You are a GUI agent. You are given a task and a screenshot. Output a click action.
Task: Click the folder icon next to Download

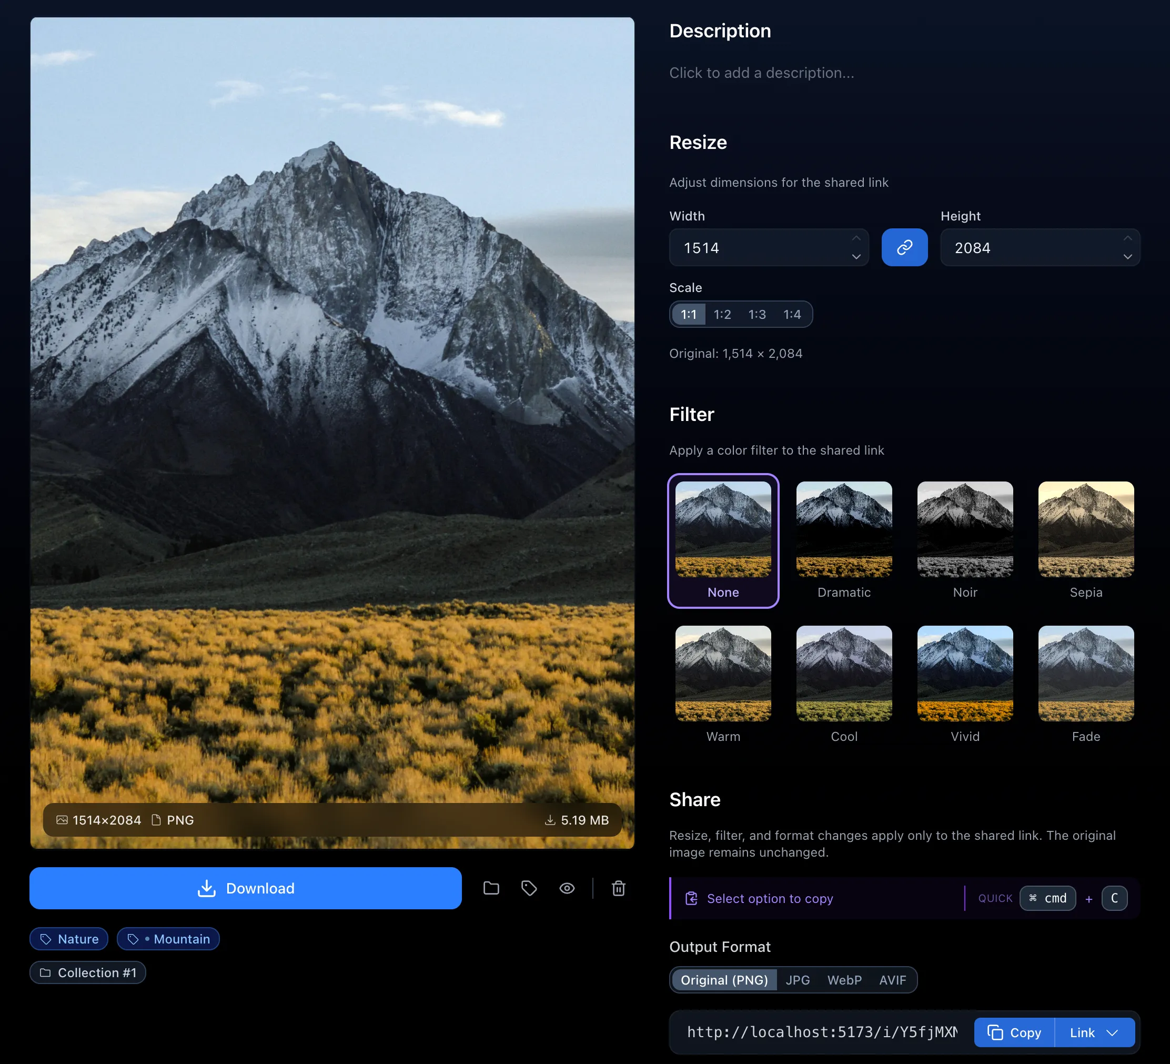(491, 888)
